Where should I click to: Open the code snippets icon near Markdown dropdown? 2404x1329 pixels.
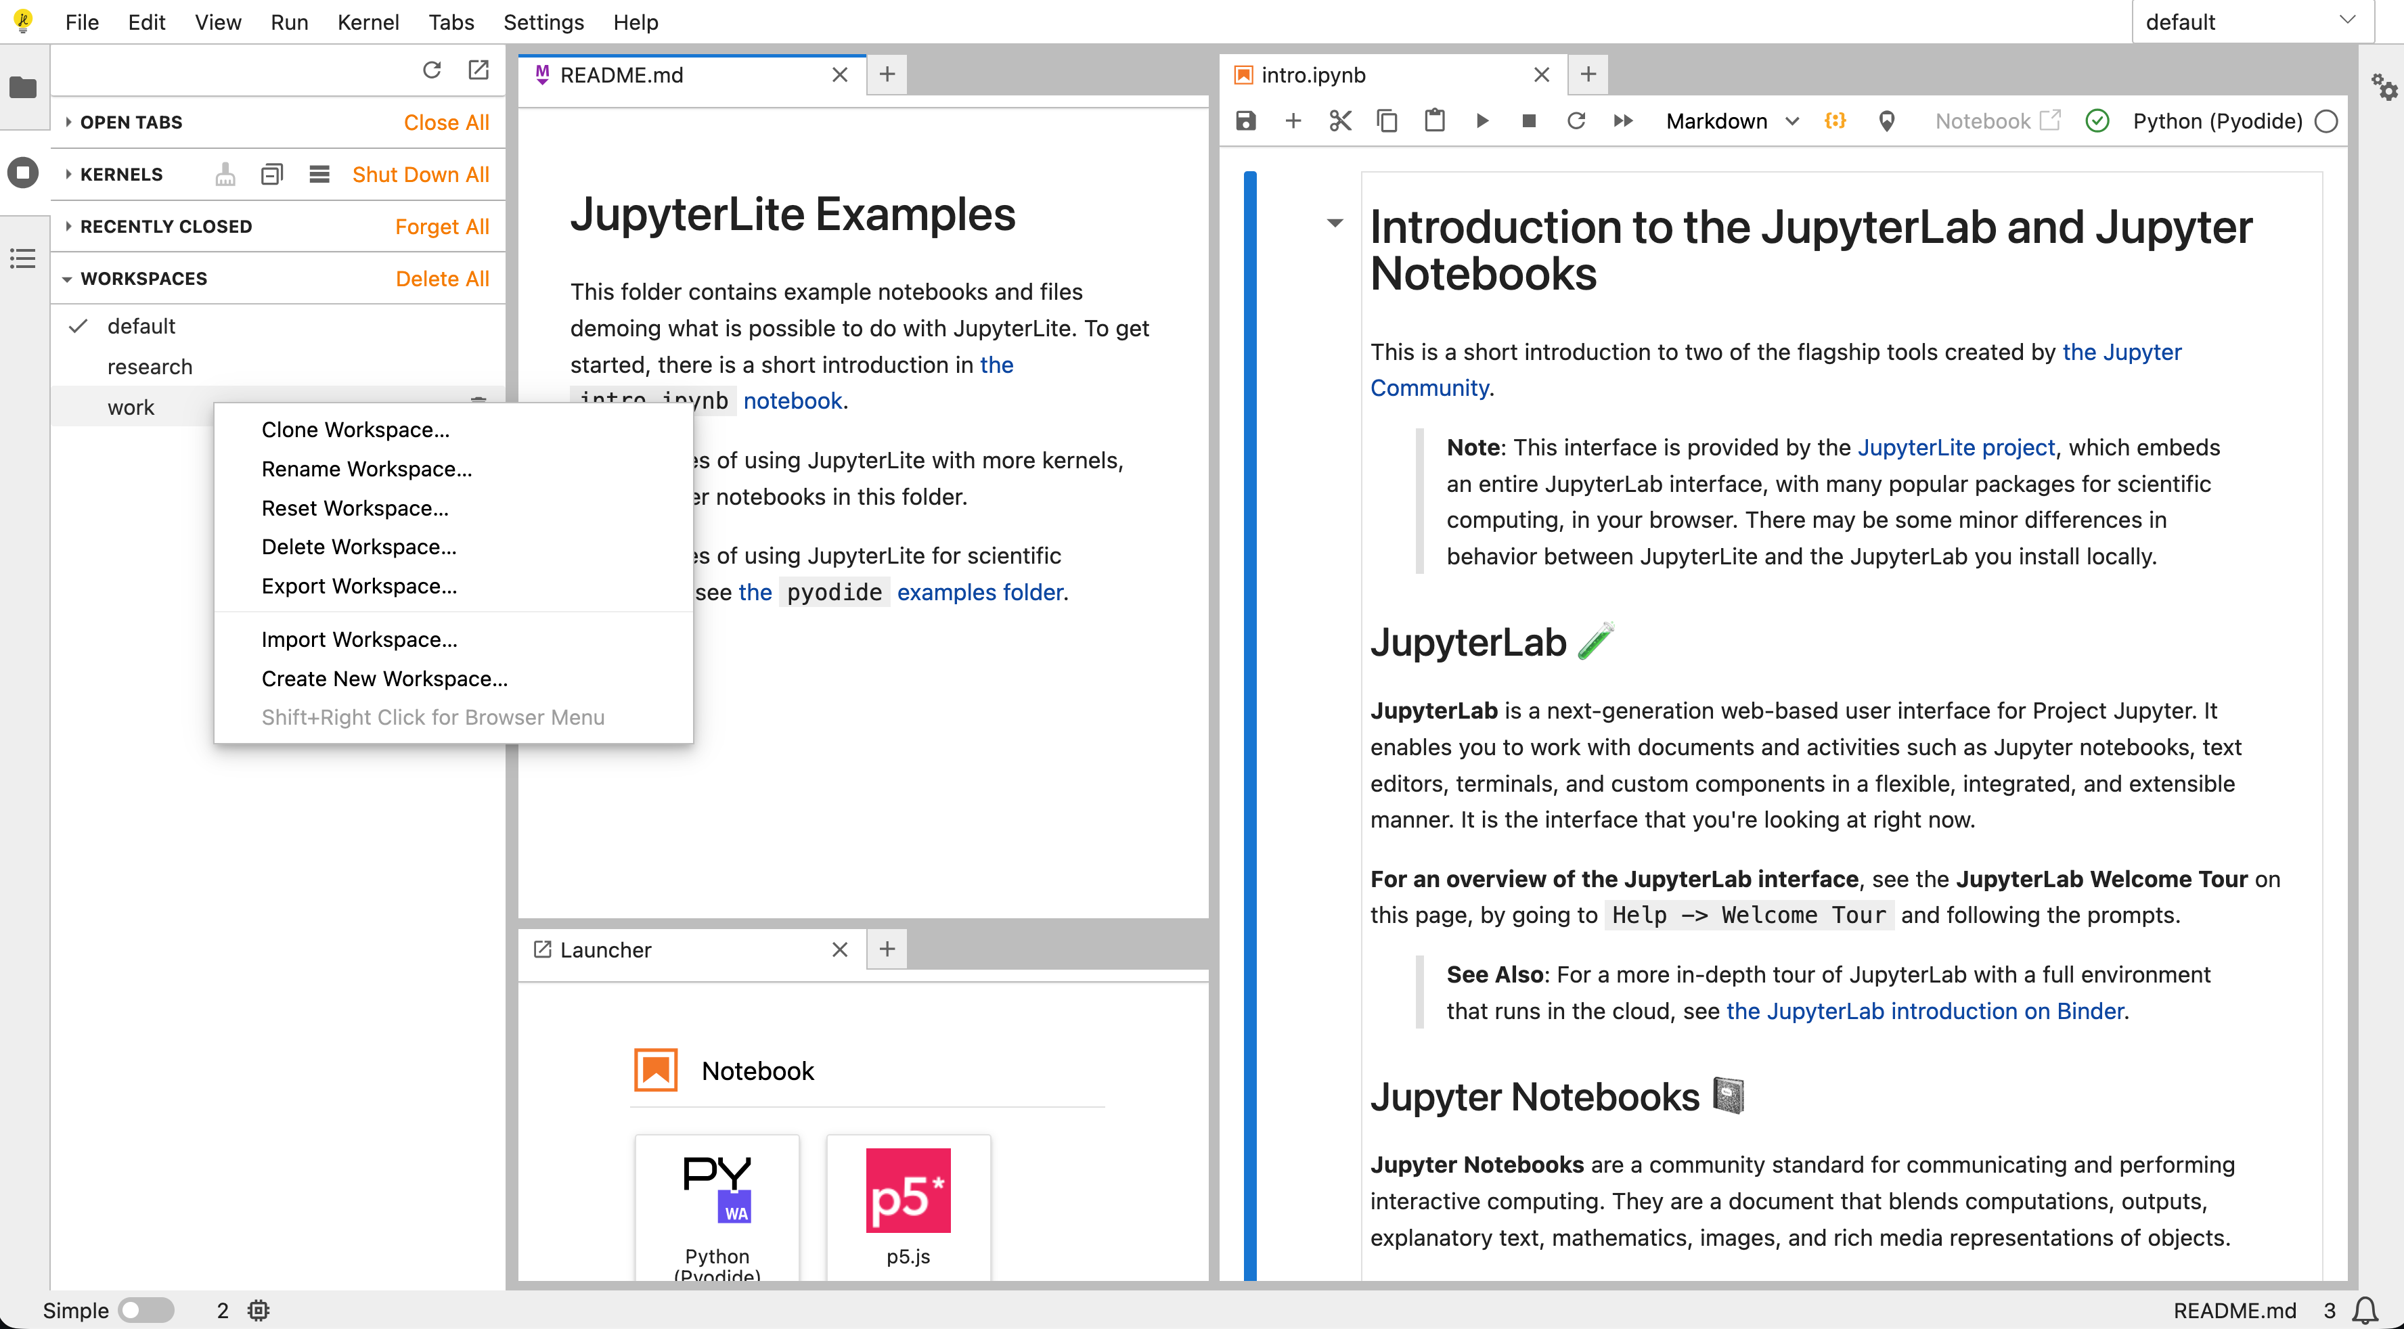[1835, 120]
